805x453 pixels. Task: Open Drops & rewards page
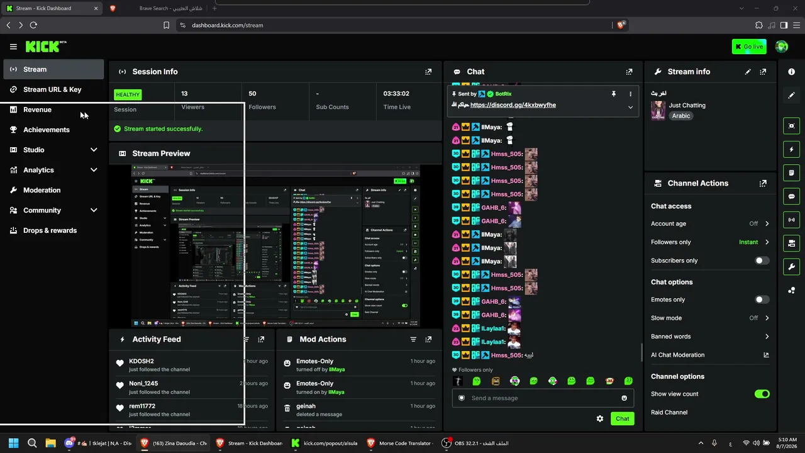click(53, 230)
